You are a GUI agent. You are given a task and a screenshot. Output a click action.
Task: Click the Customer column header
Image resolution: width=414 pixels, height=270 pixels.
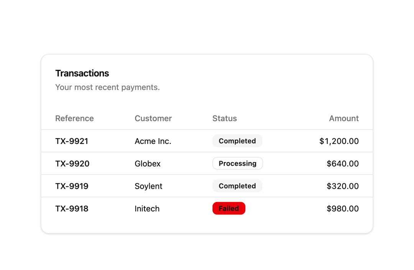[x=153, y=119]
